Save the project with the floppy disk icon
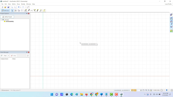The width and height of the screenshot is (173, 97). tap(8, 7)
